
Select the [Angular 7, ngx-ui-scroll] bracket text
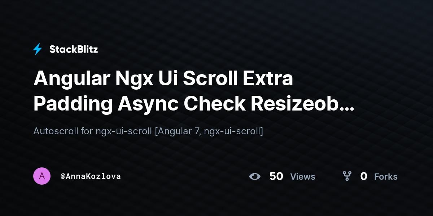209,131
